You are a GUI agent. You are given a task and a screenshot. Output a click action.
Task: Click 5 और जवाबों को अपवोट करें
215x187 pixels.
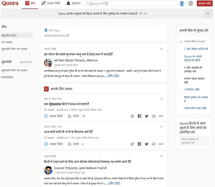pos(193,69)
